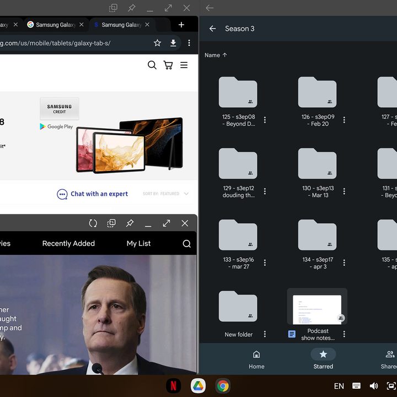The image size is (397, 397).
Task: Click the Samsung site search magnifier
Action: pos(152,65)
